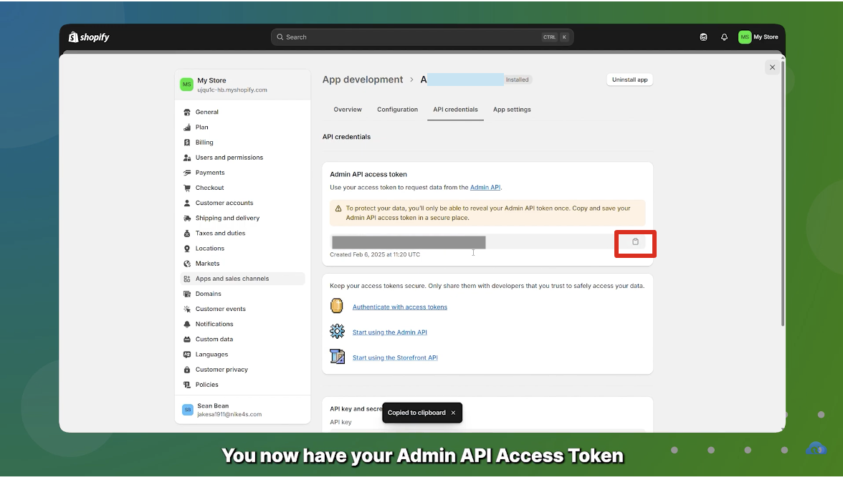843x480 pixels.
Task: Click the Policies icon
Action: click(187, 385)
